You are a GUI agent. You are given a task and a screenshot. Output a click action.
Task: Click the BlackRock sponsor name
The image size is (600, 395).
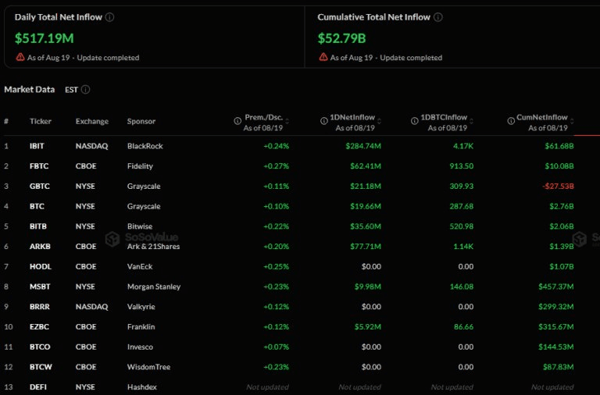click(145, 146)
